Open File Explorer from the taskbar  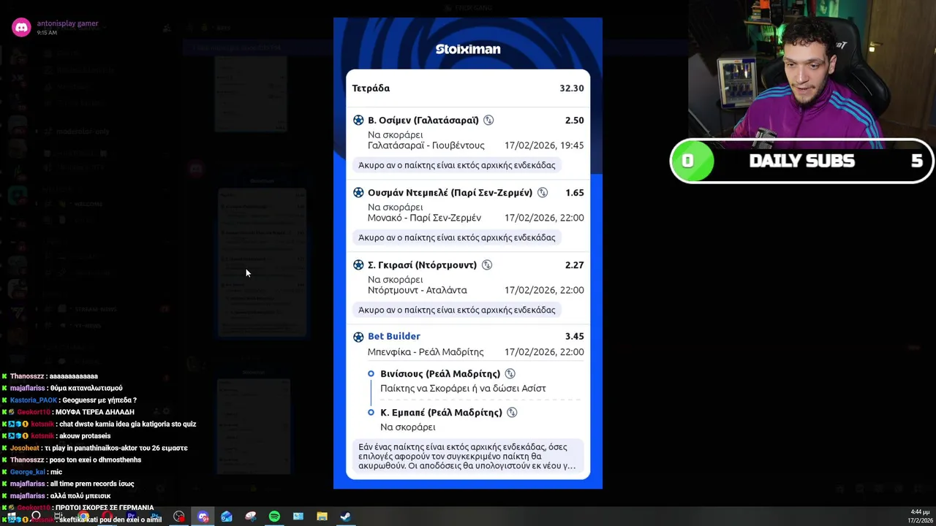tap(322, 517)
